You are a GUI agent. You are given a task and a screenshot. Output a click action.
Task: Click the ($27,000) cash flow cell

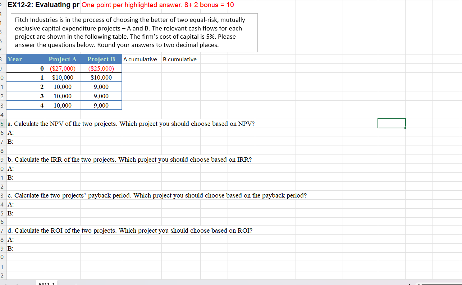pos(63,68)
